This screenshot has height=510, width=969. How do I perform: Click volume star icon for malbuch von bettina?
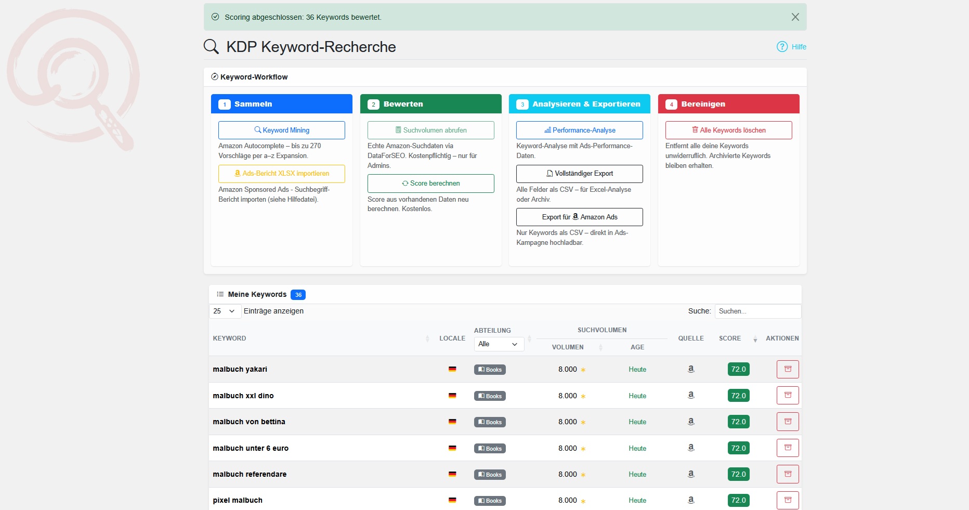point(583,423)
